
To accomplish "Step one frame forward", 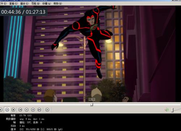I will (x=47, y=110).
